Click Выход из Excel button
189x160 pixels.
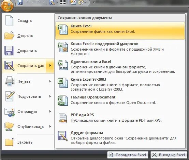[169, 155]
